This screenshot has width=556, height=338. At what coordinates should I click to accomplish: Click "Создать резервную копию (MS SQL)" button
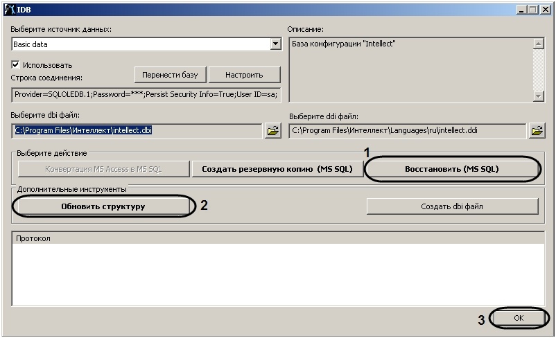tap(277, 168)
